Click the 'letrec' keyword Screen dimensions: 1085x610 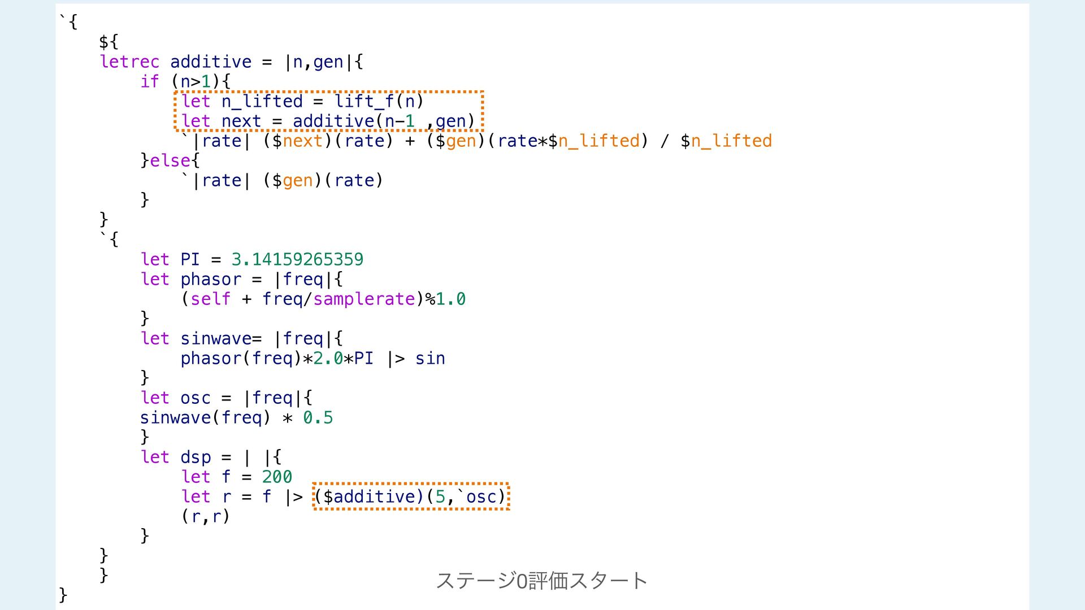point(129,62)
